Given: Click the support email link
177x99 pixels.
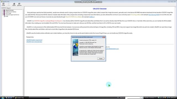Looking at the screenshot, I should pos(112,49).
